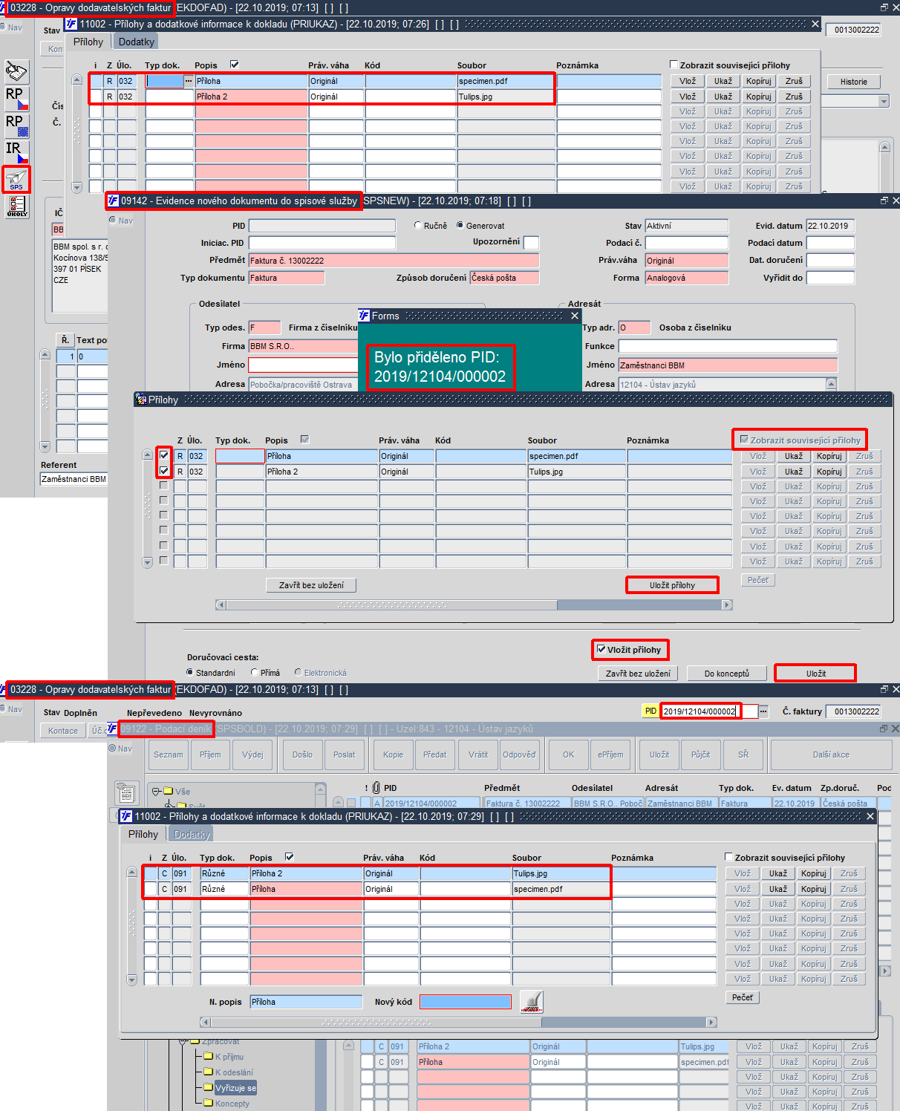Image resolution: width=900 pixels, height=1111 pixels.
Task: Open the lookup button next to PID 2019/12104/000002
Action: point(763,711)
